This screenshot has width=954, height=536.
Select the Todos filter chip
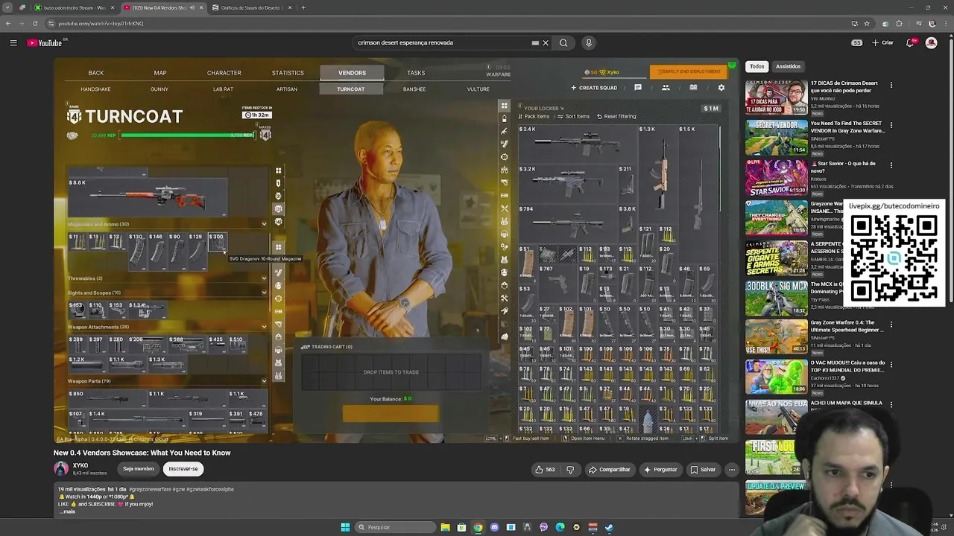[756, 66]
